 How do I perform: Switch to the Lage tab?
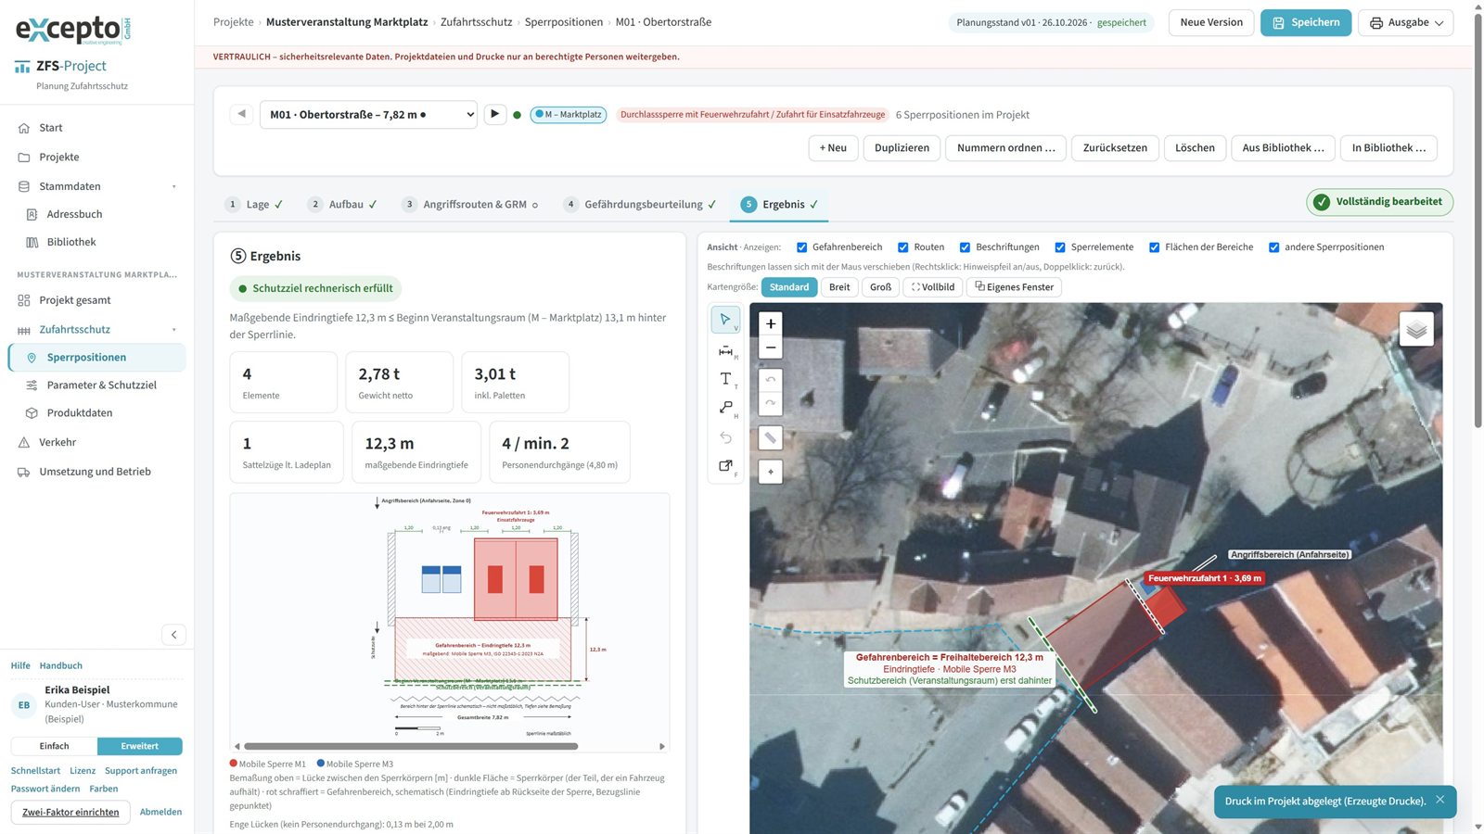coord(255,205)
